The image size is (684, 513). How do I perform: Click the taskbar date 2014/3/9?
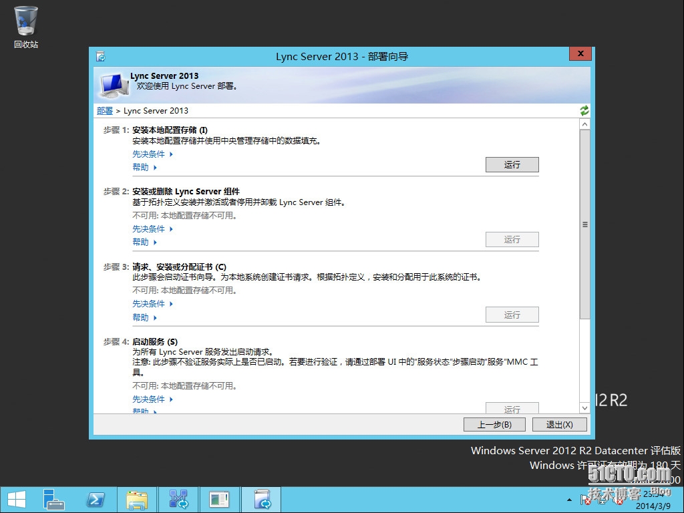tap(653, 506)
